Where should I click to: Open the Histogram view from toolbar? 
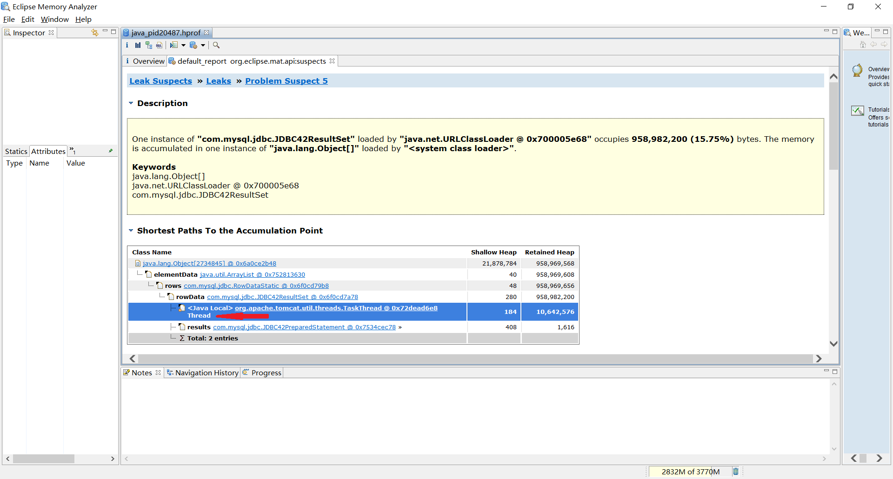tap(138, 45)
